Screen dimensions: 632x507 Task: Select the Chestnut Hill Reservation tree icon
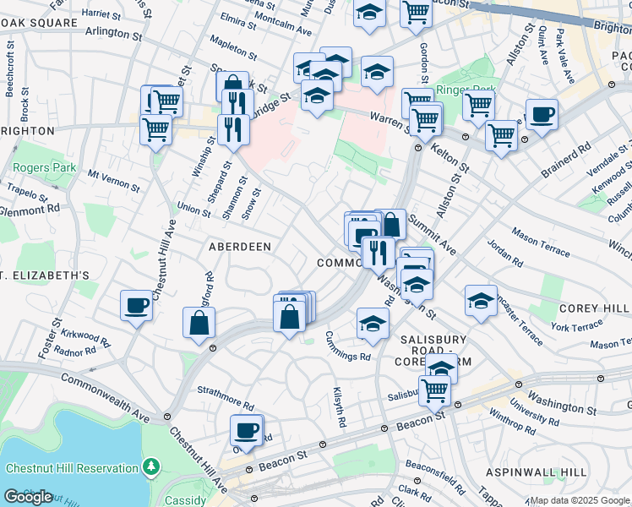(151, 466)
